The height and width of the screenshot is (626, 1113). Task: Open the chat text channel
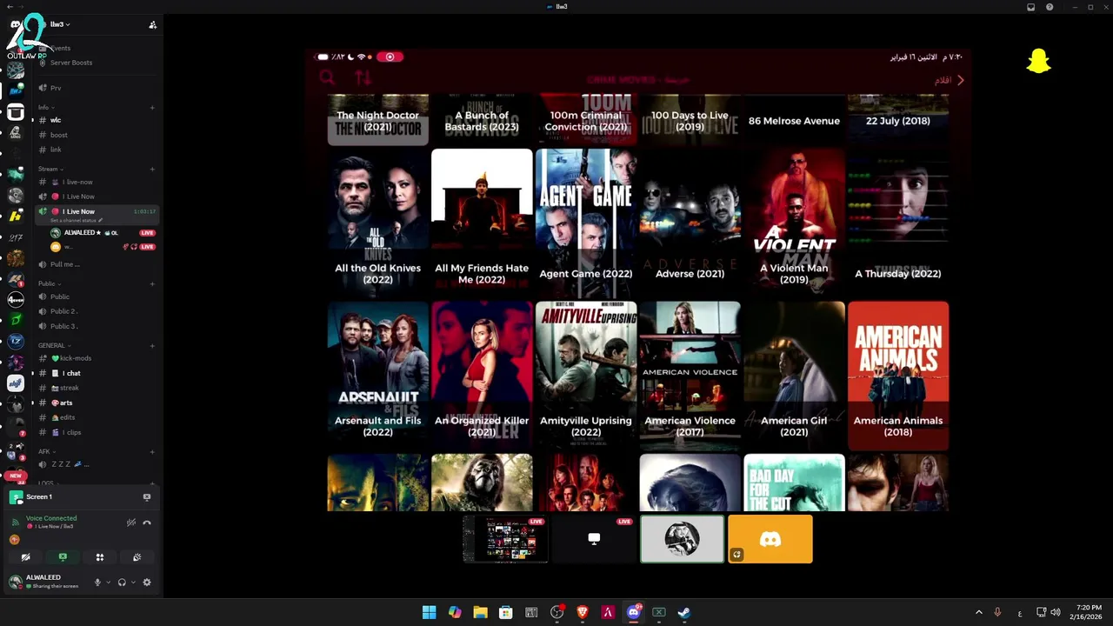71,373
